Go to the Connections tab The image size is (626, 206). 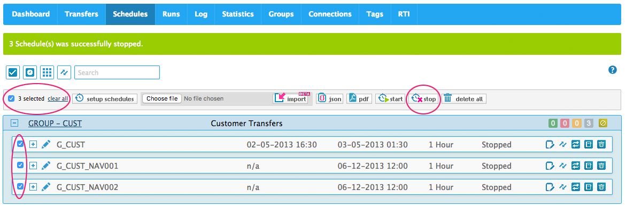point(330,14)
